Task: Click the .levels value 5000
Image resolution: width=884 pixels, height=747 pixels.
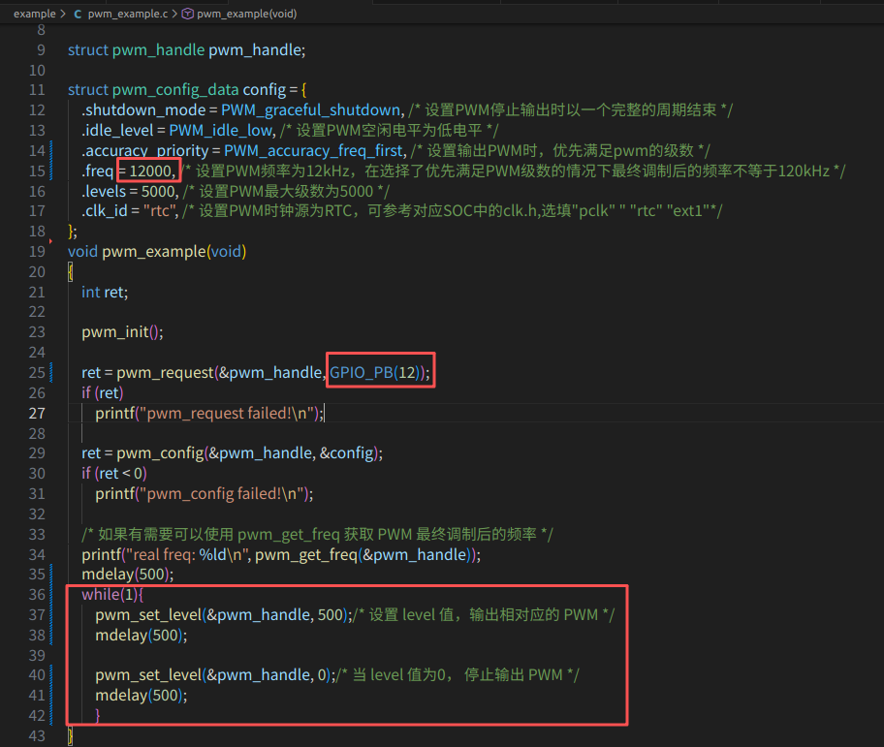Action: (x=158, y=191)
